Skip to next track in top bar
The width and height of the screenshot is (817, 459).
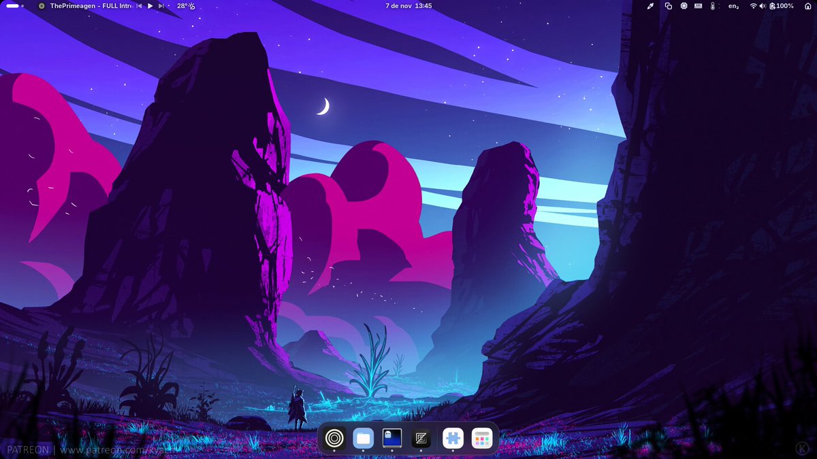pos(161,5)
